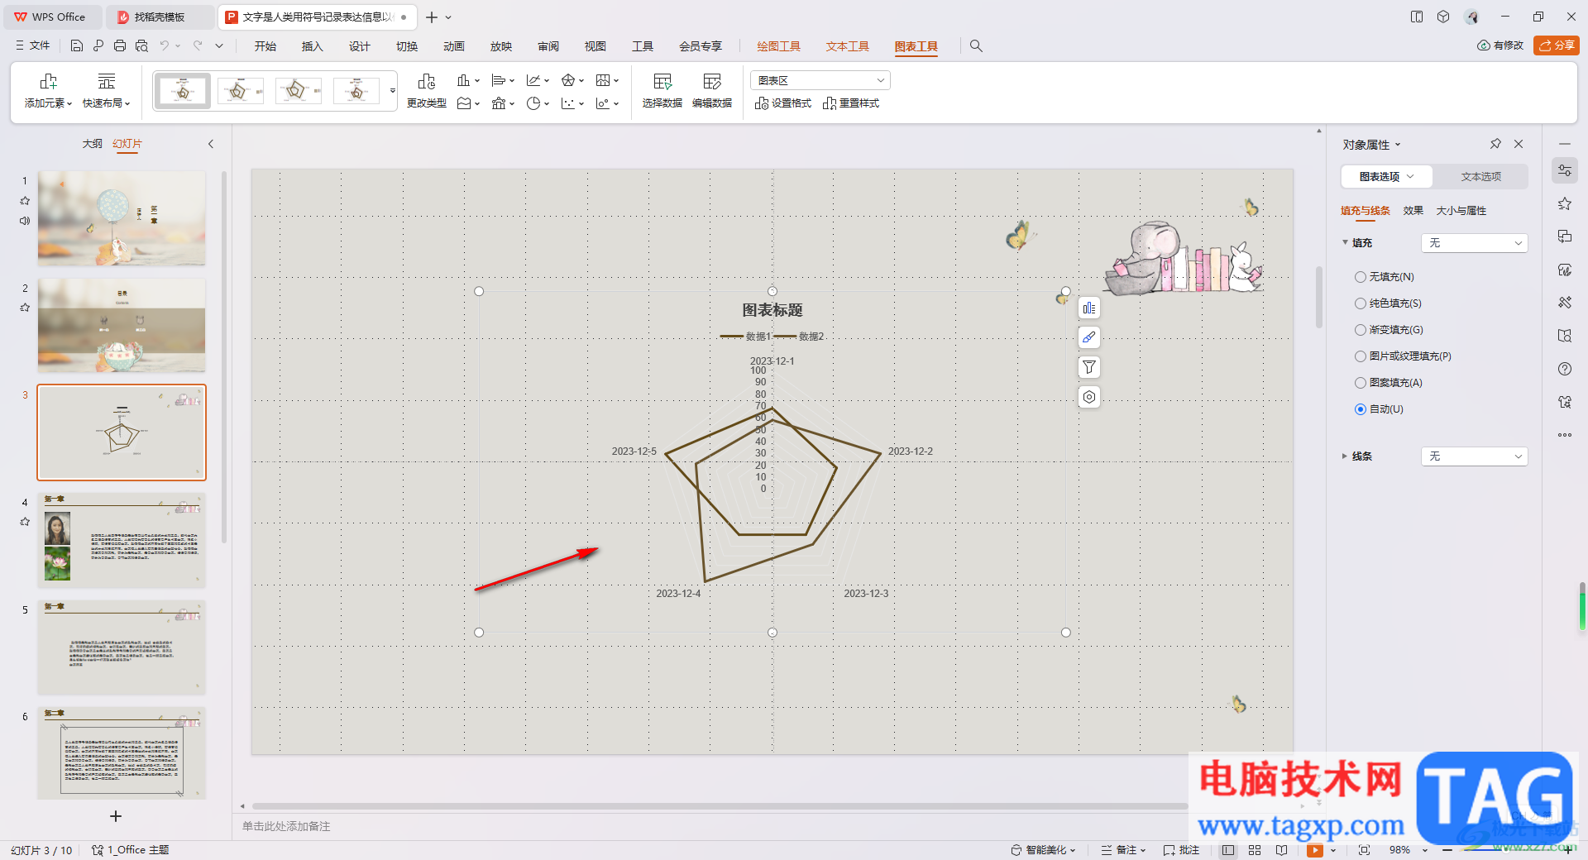This screenshot has width=1588, height=860.
Task: Click the more options dots in right sidebar
Action: (x=1564, y=435)
